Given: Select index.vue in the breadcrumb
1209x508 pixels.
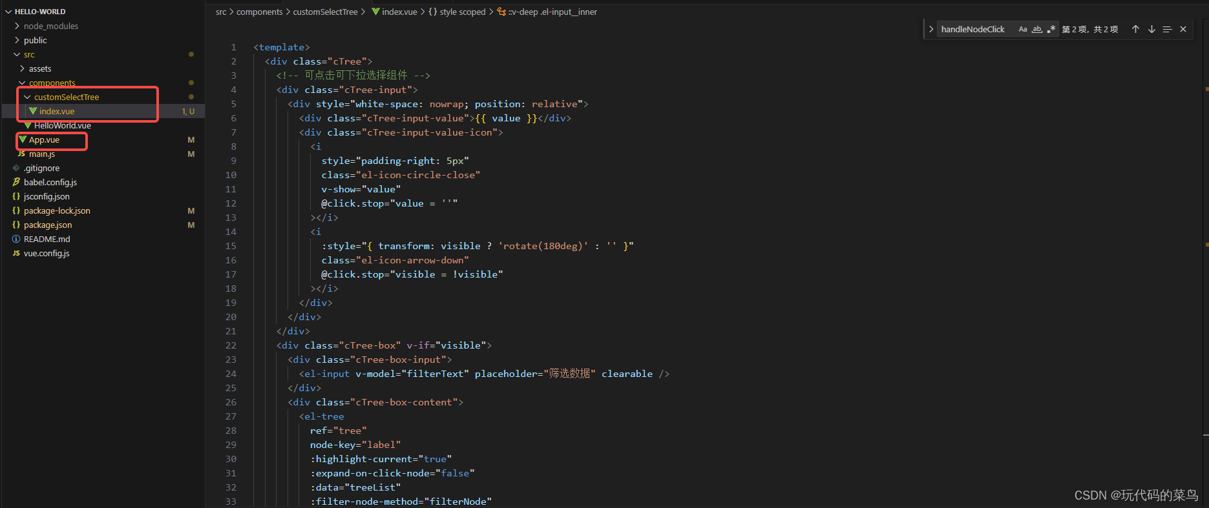Looking at the screenshot, I should click(399, 12).
